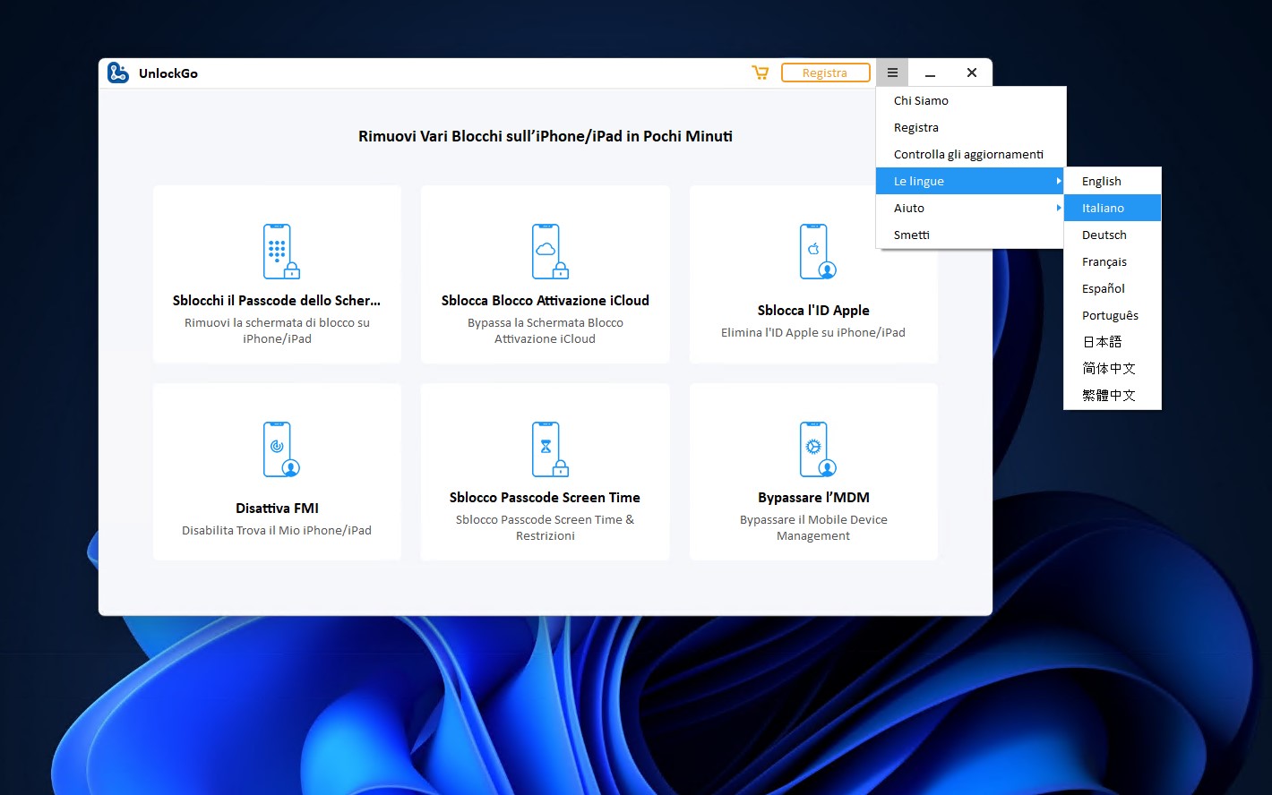Minimize the UnlockGo window
Image resolution: width=1272 pixels, height=795 pixels.
pyautogui.click(x=931, y=73)
